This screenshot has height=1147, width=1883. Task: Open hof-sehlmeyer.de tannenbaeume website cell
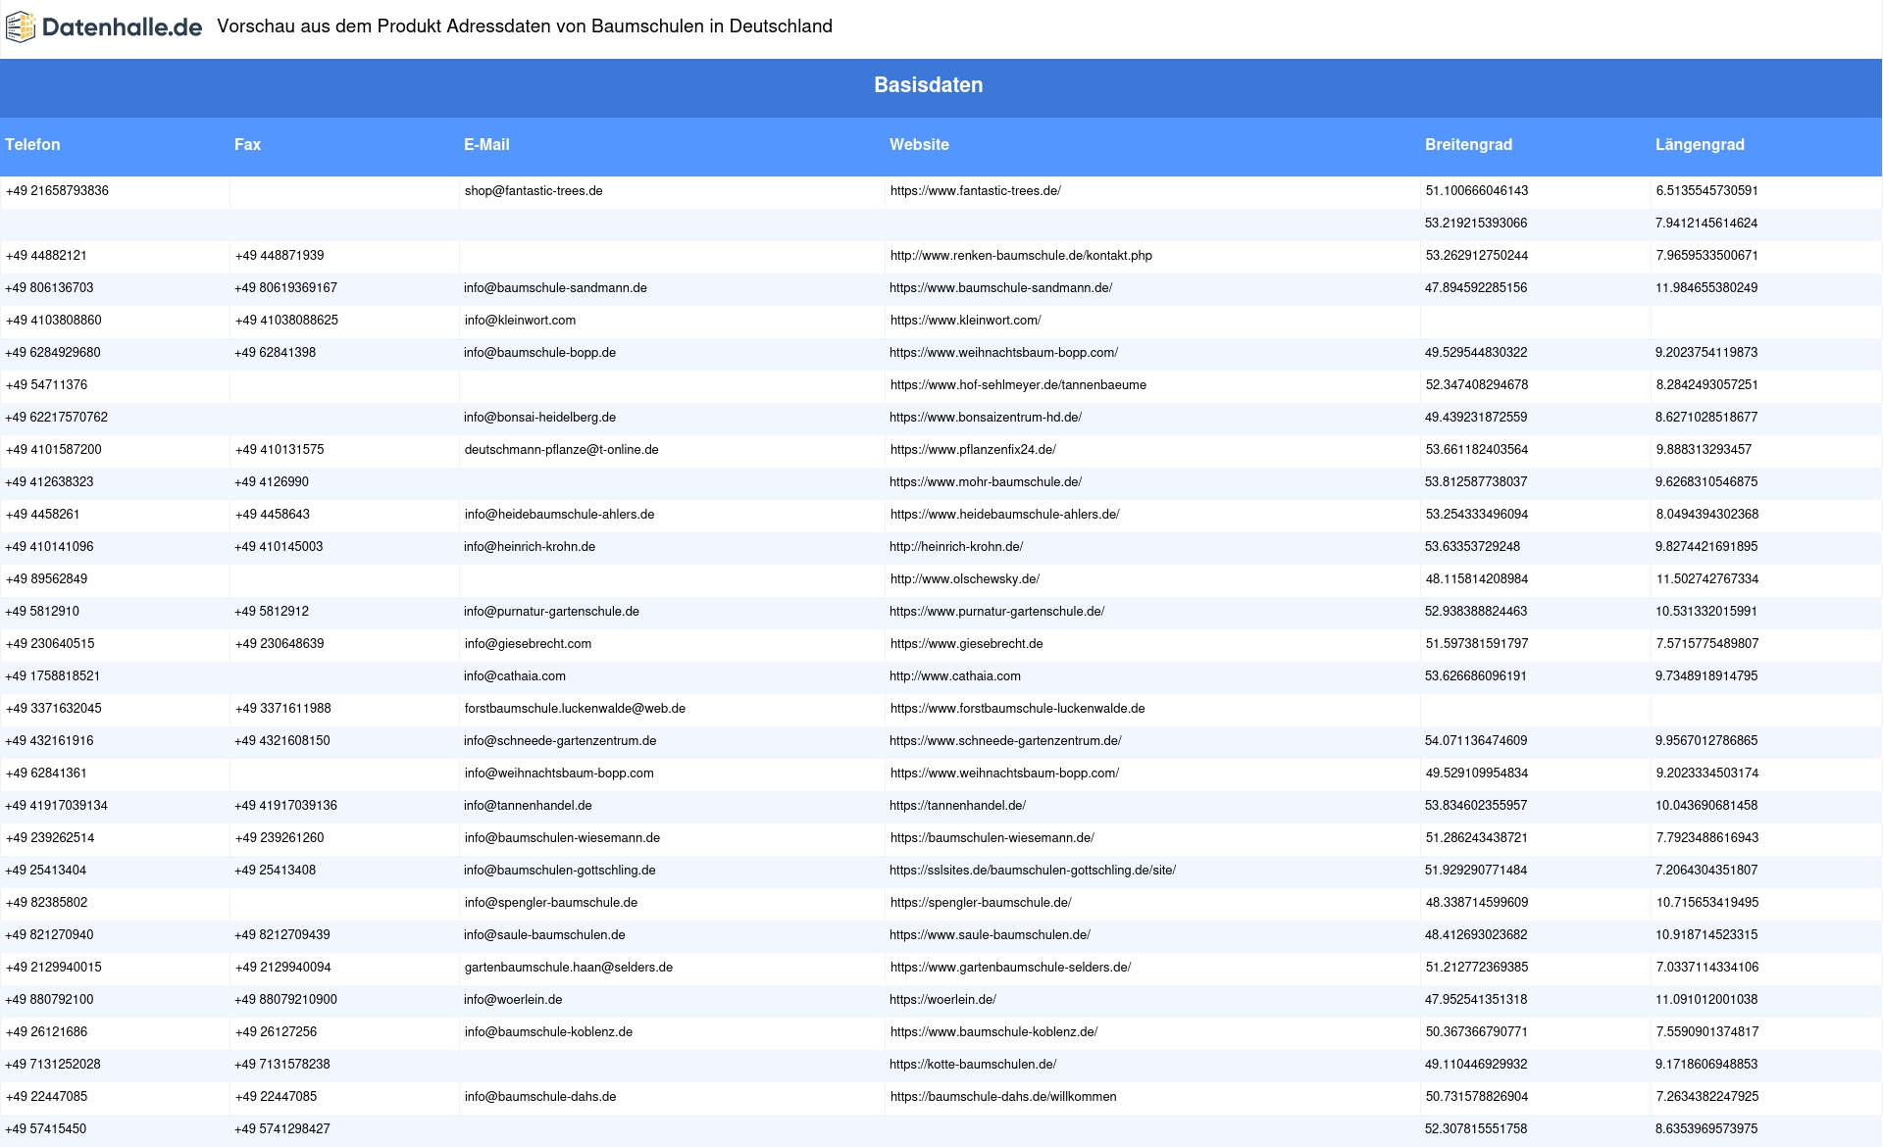pyautogui.click(x=1018, y=385)
